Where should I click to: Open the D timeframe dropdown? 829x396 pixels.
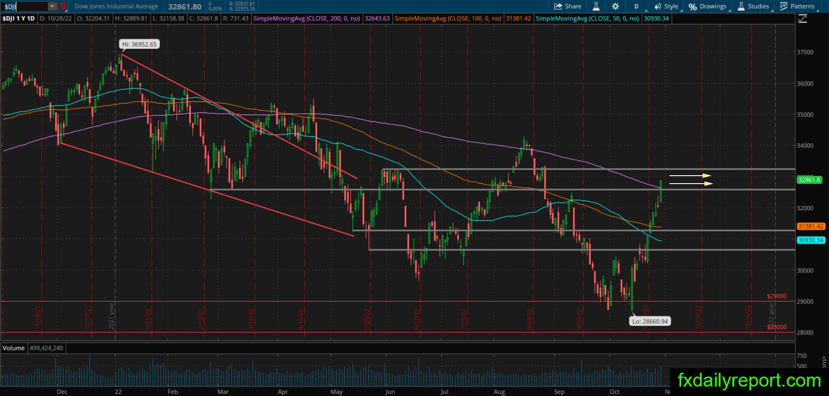click(636, 6)
